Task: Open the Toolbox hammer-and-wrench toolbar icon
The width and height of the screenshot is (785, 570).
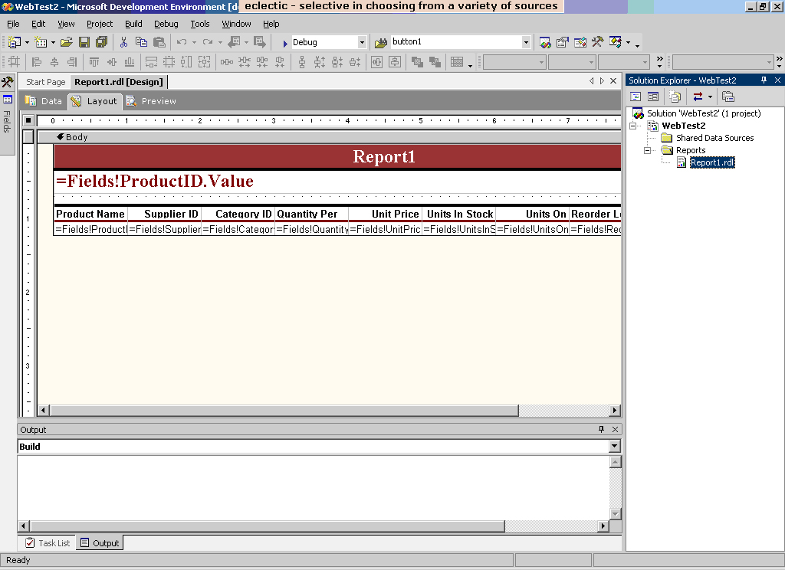Action: (x=597, y=43)
